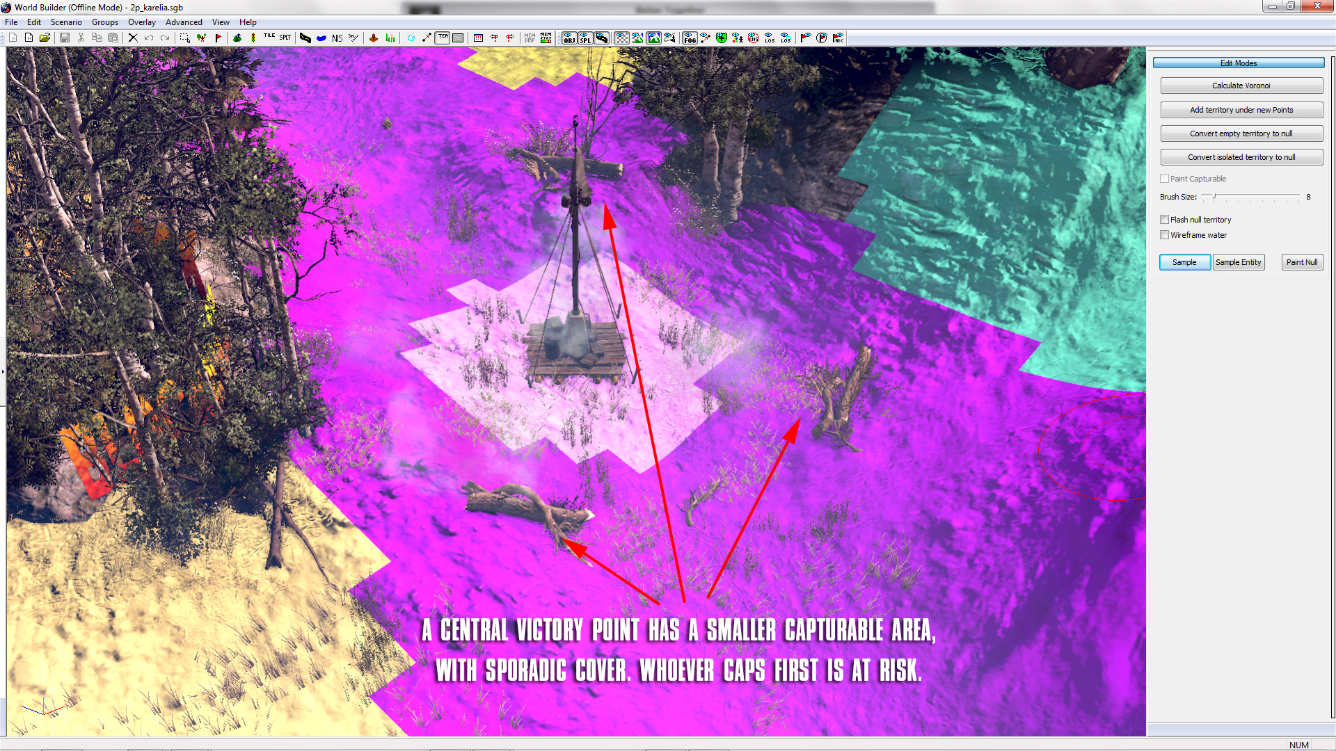1336x751 pixels.
Task: Toggle FOG visibility overlay
Action: click(x=690, y=38)
